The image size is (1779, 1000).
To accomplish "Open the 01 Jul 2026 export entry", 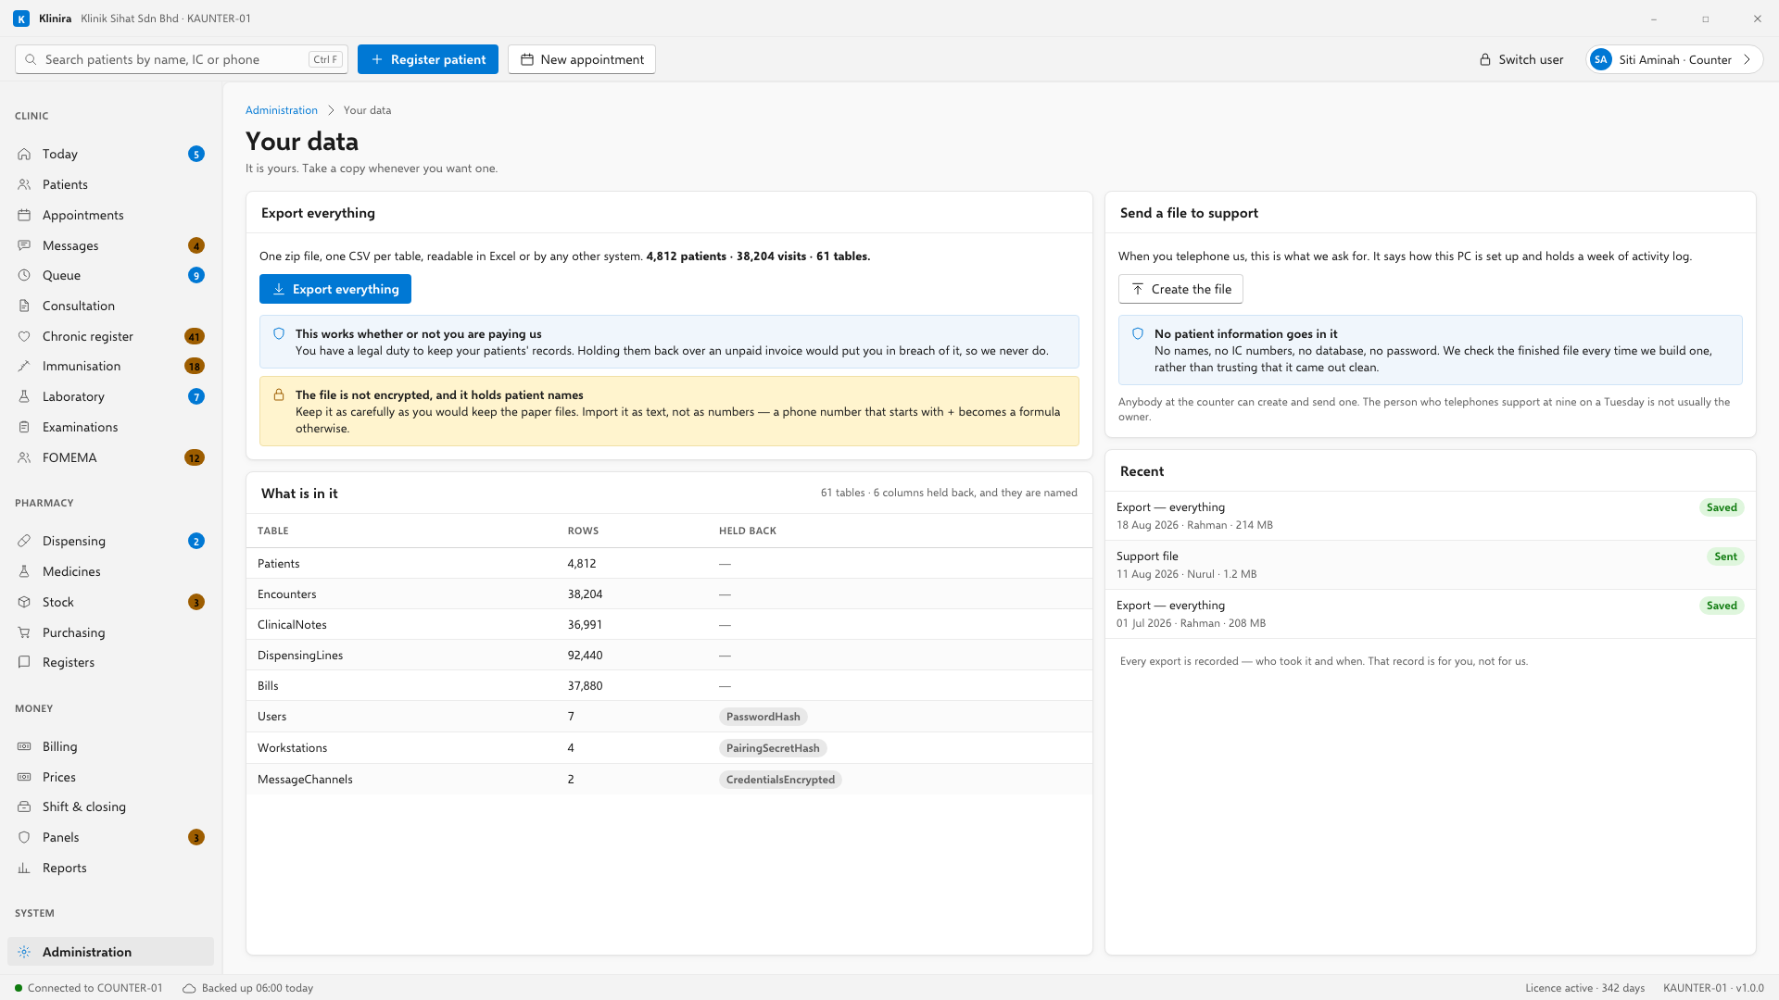I will tap(1430, 614).
